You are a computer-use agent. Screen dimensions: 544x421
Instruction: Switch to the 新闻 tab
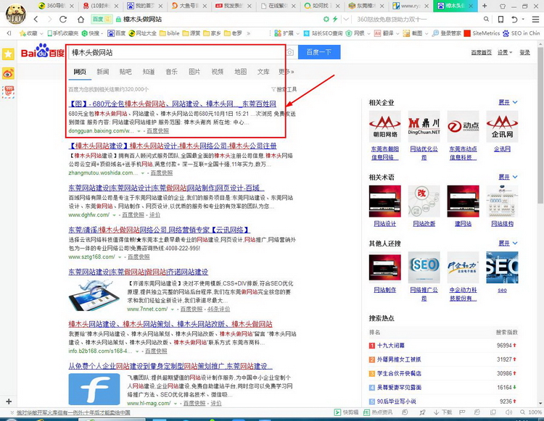[x=103, y=72]
